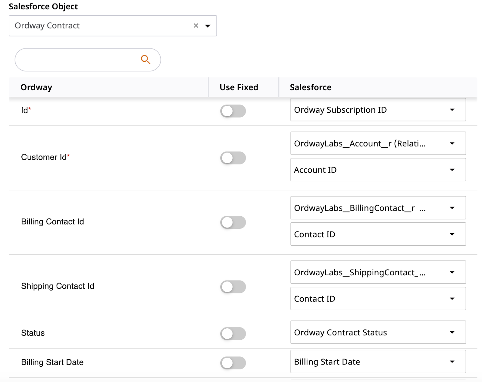Expand the OrdwayLabs__BillingContact__r dropdown

coord(378,208)
